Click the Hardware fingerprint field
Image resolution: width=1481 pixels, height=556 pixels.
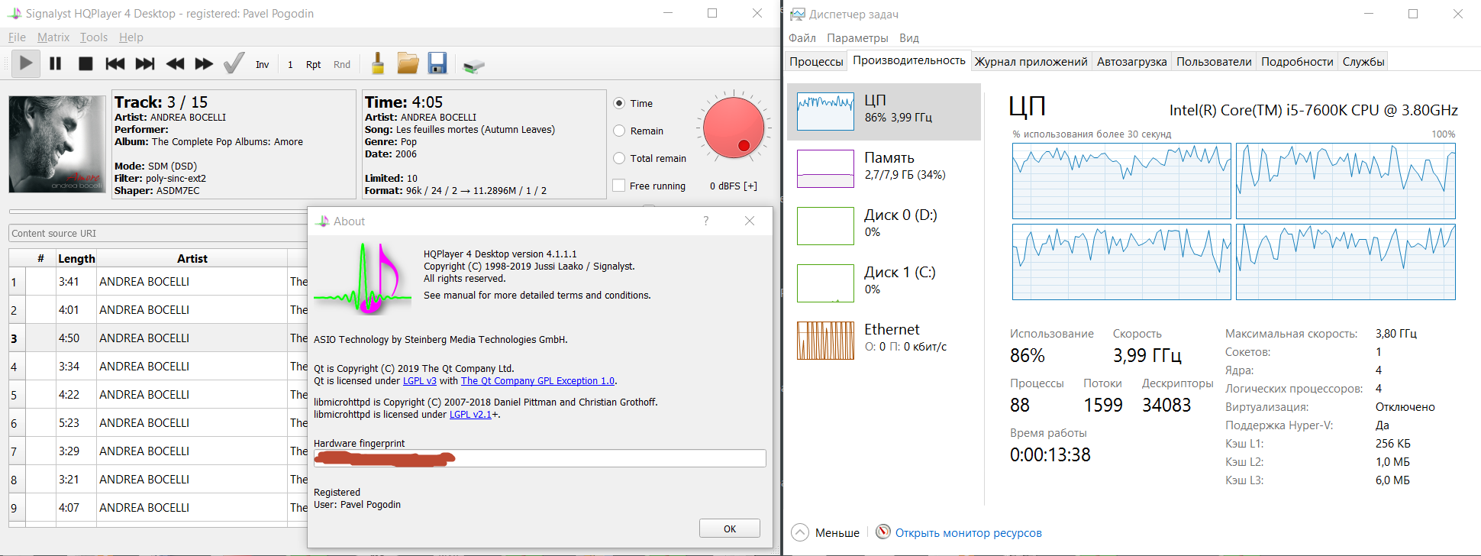[540, 457]
